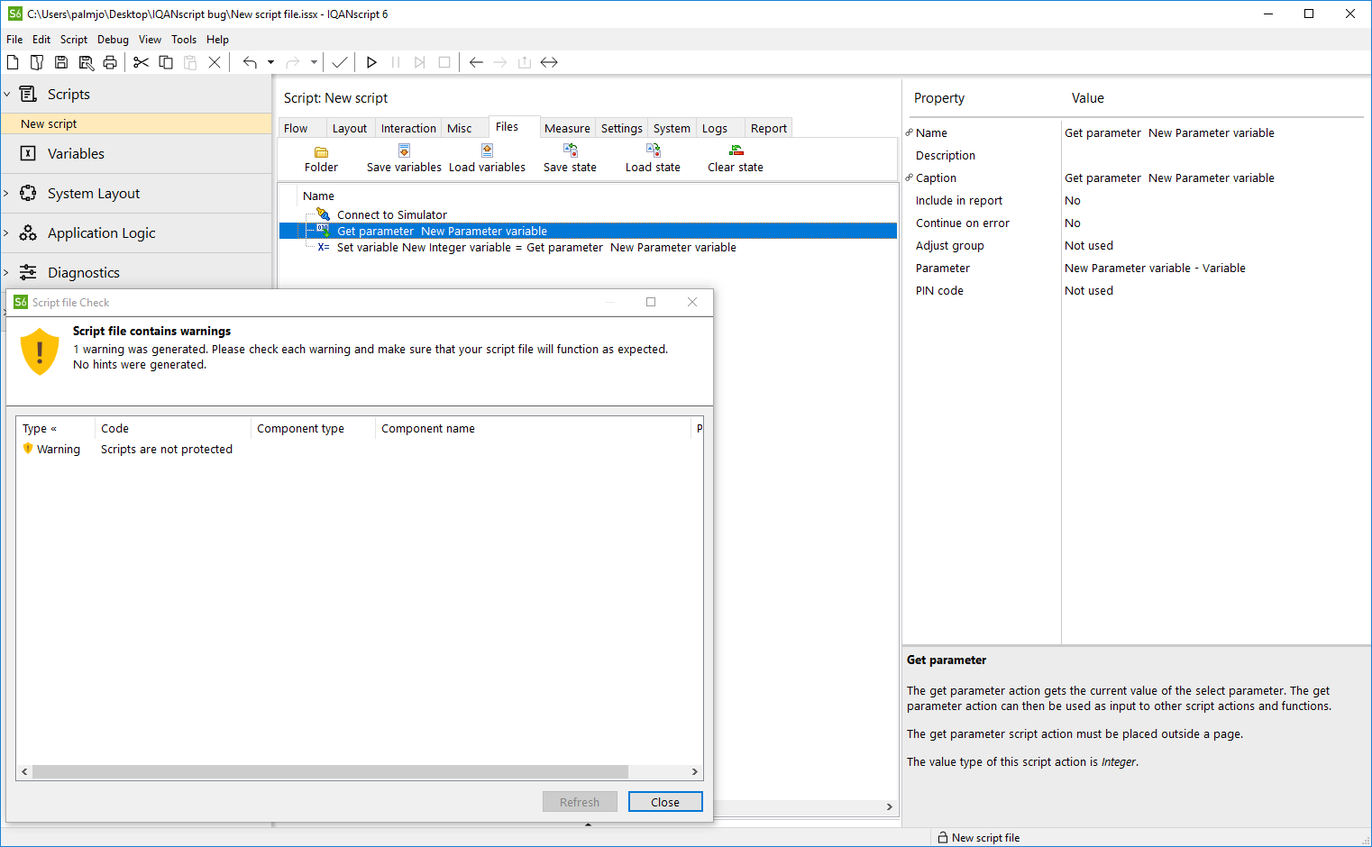This screenshot has width=1372, height=847.
Task: Switch to the Interaction tab
Action: click(x=408, y=129)
